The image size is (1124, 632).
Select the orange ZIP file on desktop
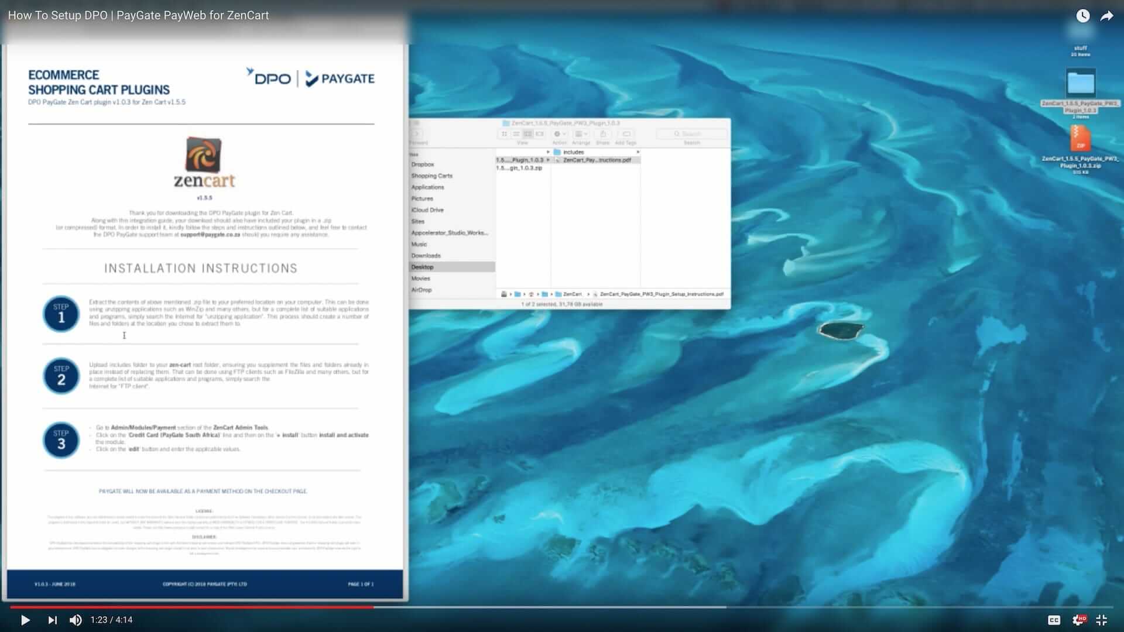pyautogui.click(x=1080, y=139)
